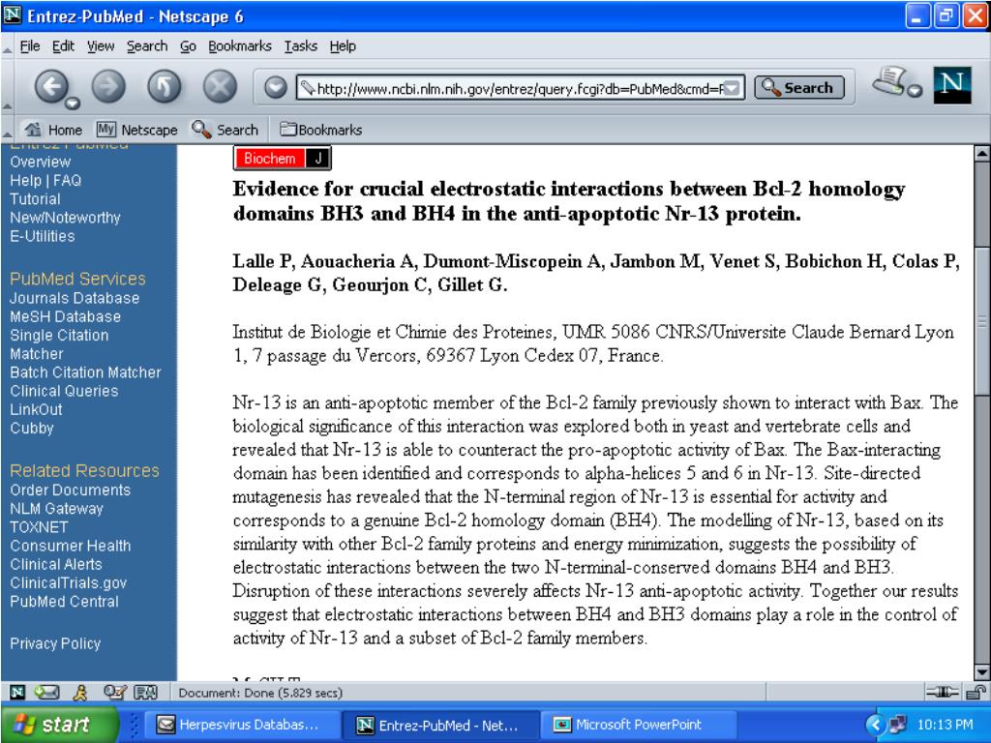Click the round button left of the URL field
991x743 pixels.
coord(275,87)
